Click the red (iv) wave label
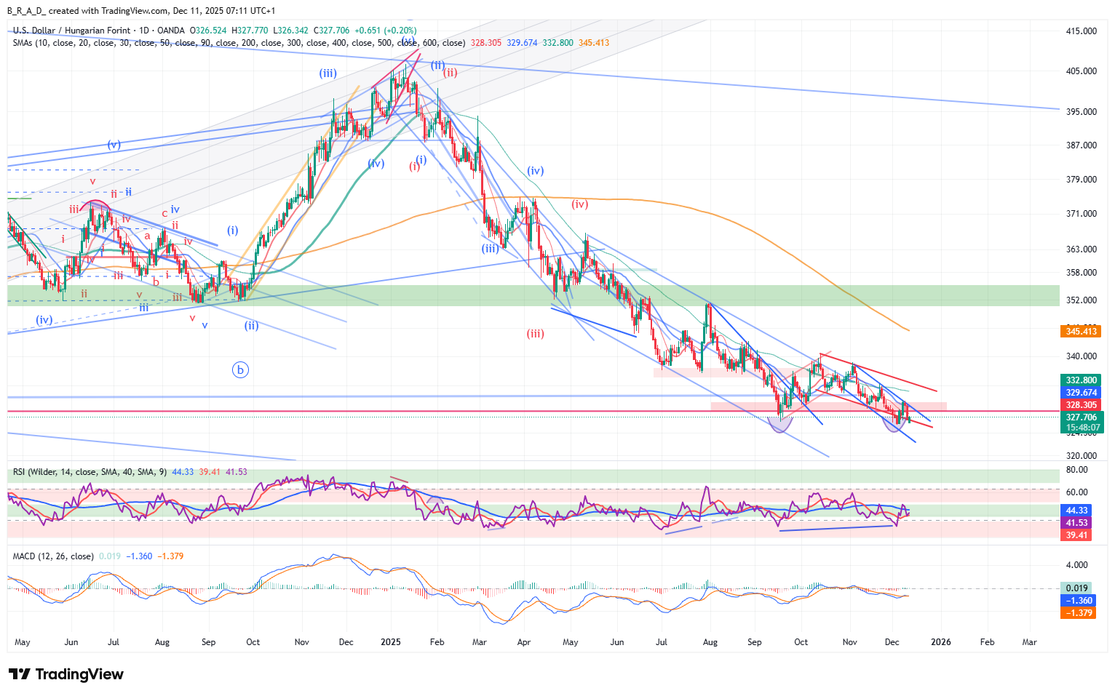This screenshot has width=1115, height=696. pos(579,204)
